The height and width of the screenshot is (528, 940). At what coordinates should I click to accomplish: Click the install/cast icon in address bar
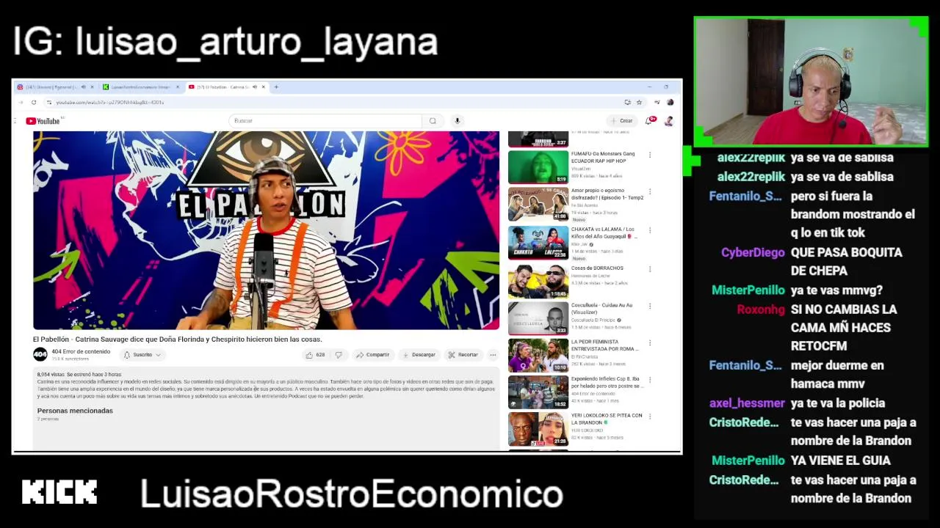tap(627, 103)
